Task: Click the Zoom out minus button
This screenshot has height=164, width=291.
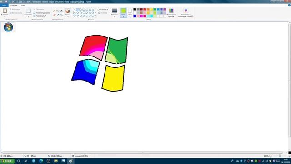Action: coord(271,156)
